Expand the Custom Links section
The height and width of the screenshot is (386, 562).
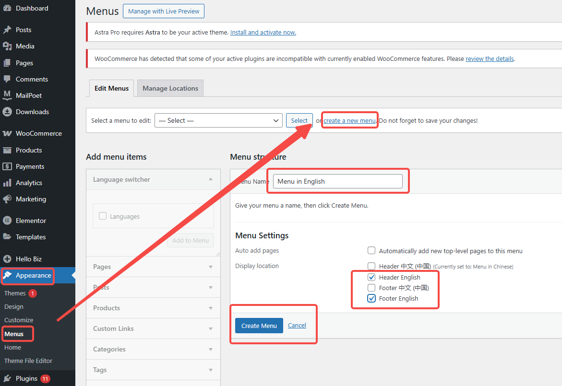tap(153, 328)
